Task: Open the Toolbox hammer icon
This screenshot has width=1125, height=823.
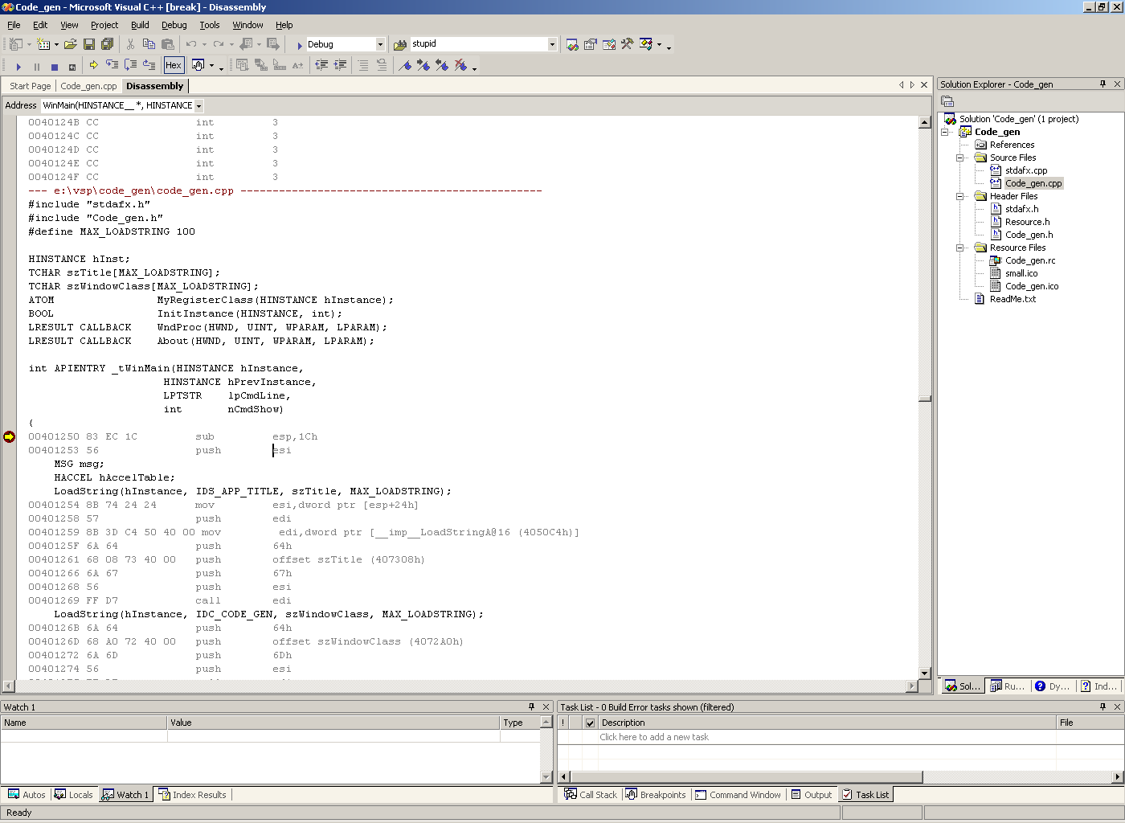Action: click(x=627, y=44)
